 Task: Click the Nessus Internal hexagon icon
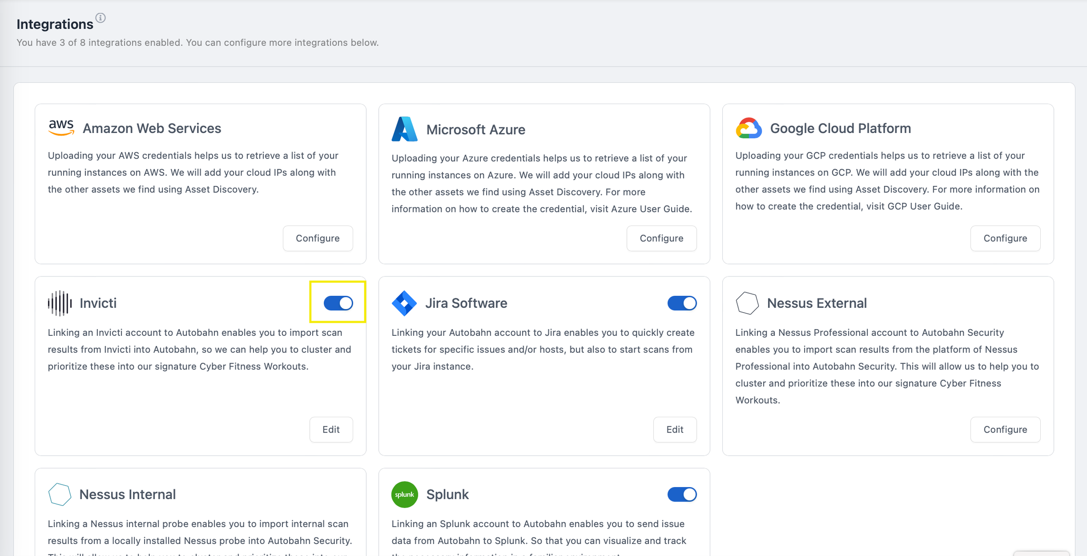tap(60, 494)
